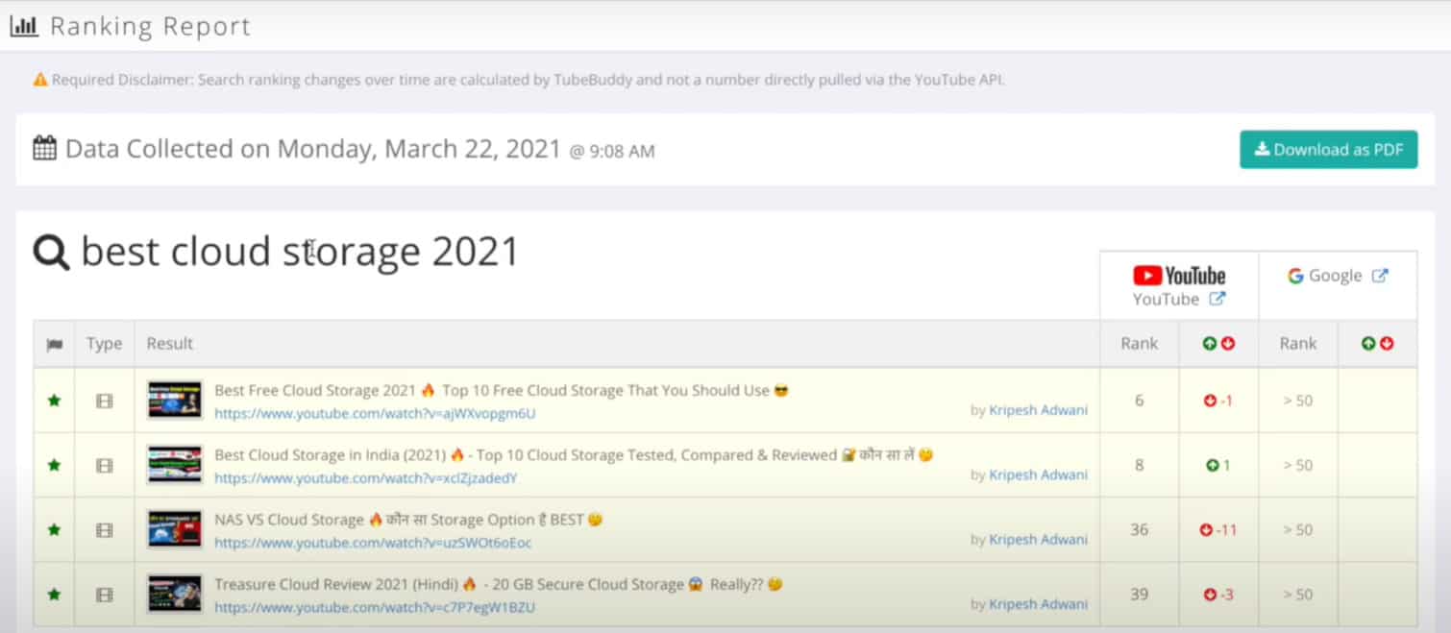Click the video type icon in NAS VS Cloud Storage row
1451x633 pixels.
tap(105, 529)
